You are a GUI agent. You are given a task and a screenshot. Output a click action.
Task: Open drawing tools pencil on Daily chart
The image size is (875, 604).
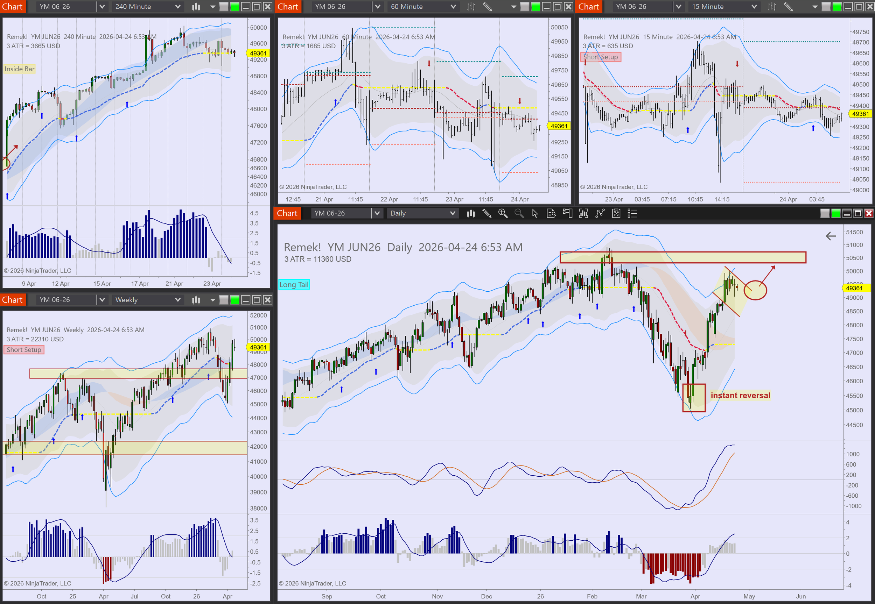[486, 213]
